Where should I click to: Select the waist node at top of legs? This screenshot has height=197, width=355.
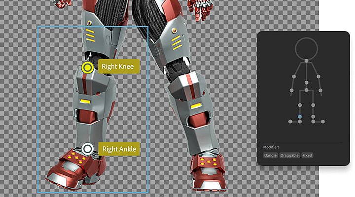click(x=306, y=90)
